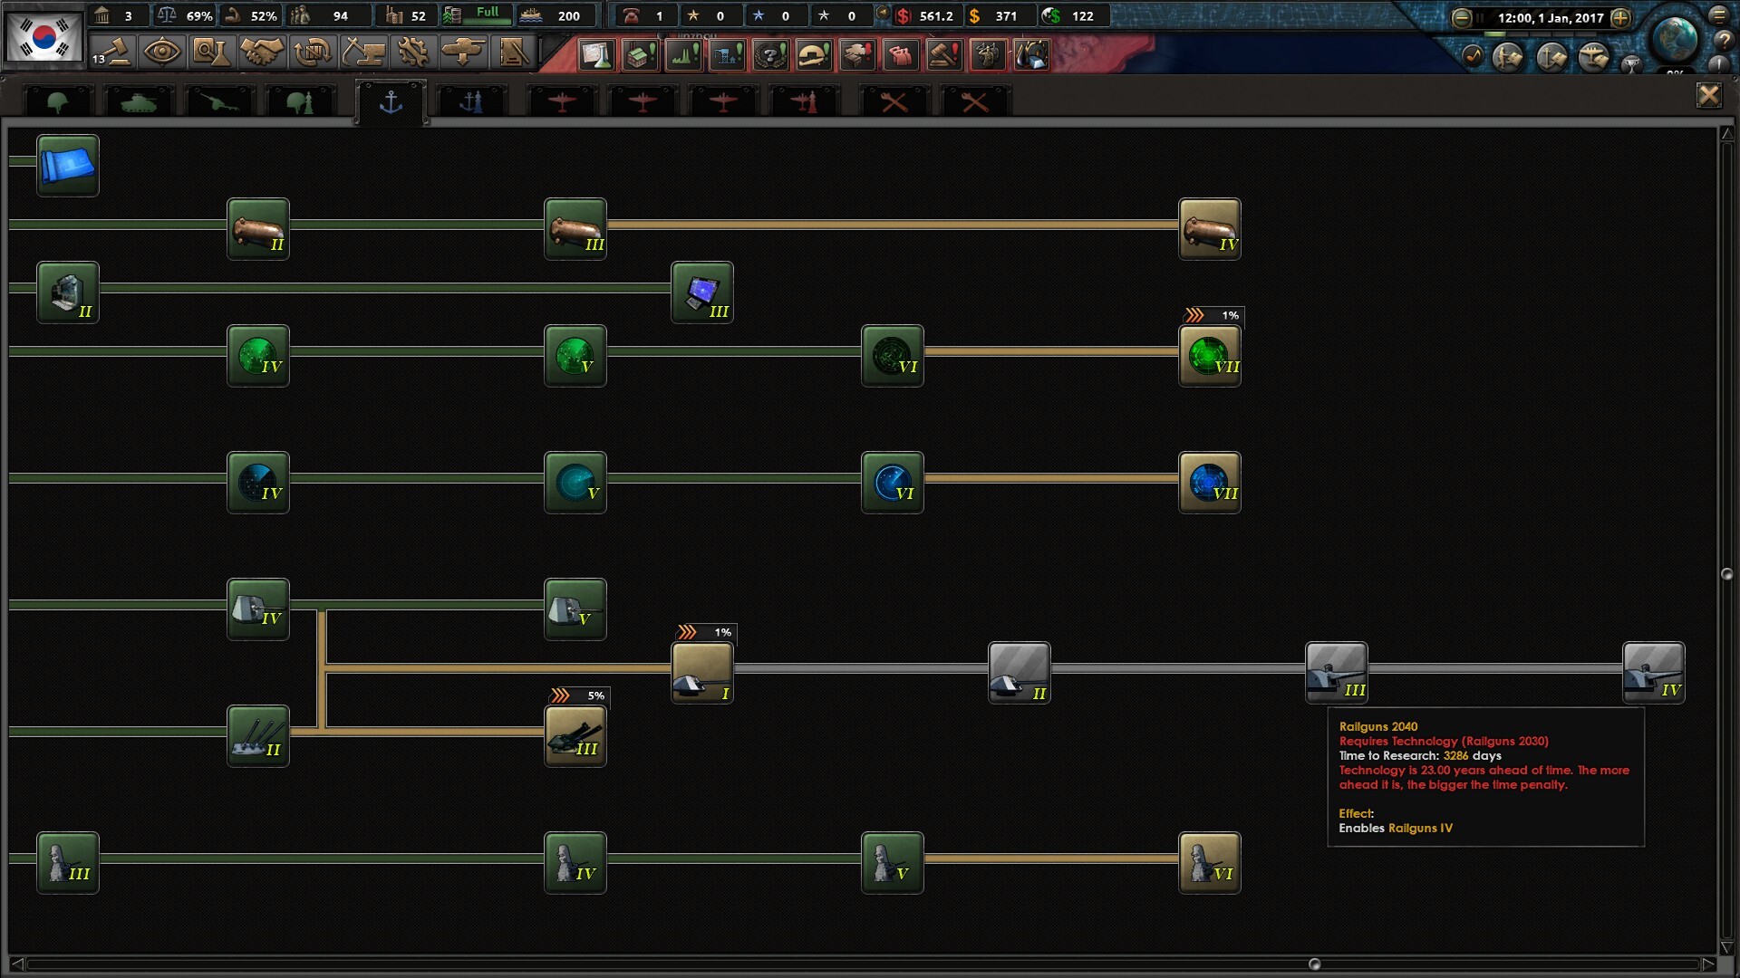Increase game speed with plus button
This screenshot has height=978, width=1740.
point(1620,18)
